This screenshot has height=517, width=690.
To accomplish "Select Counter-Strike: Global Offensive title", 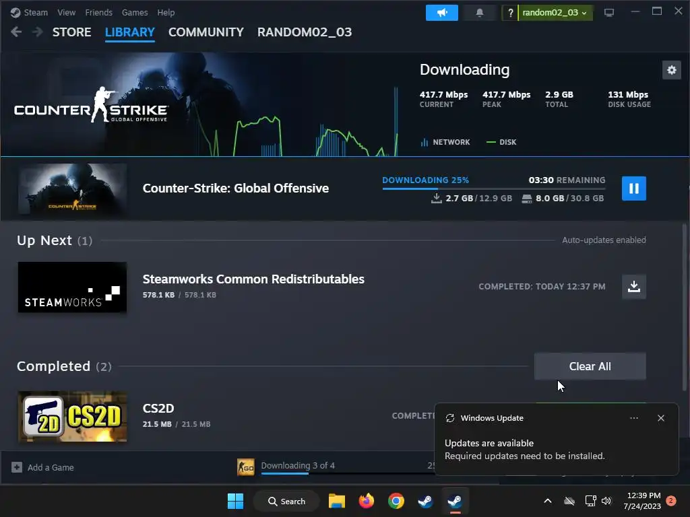I will point(235,188).
